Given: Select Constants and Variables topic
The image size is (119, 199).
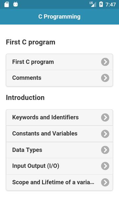Looking at the screenshot, I should point(59,134).
